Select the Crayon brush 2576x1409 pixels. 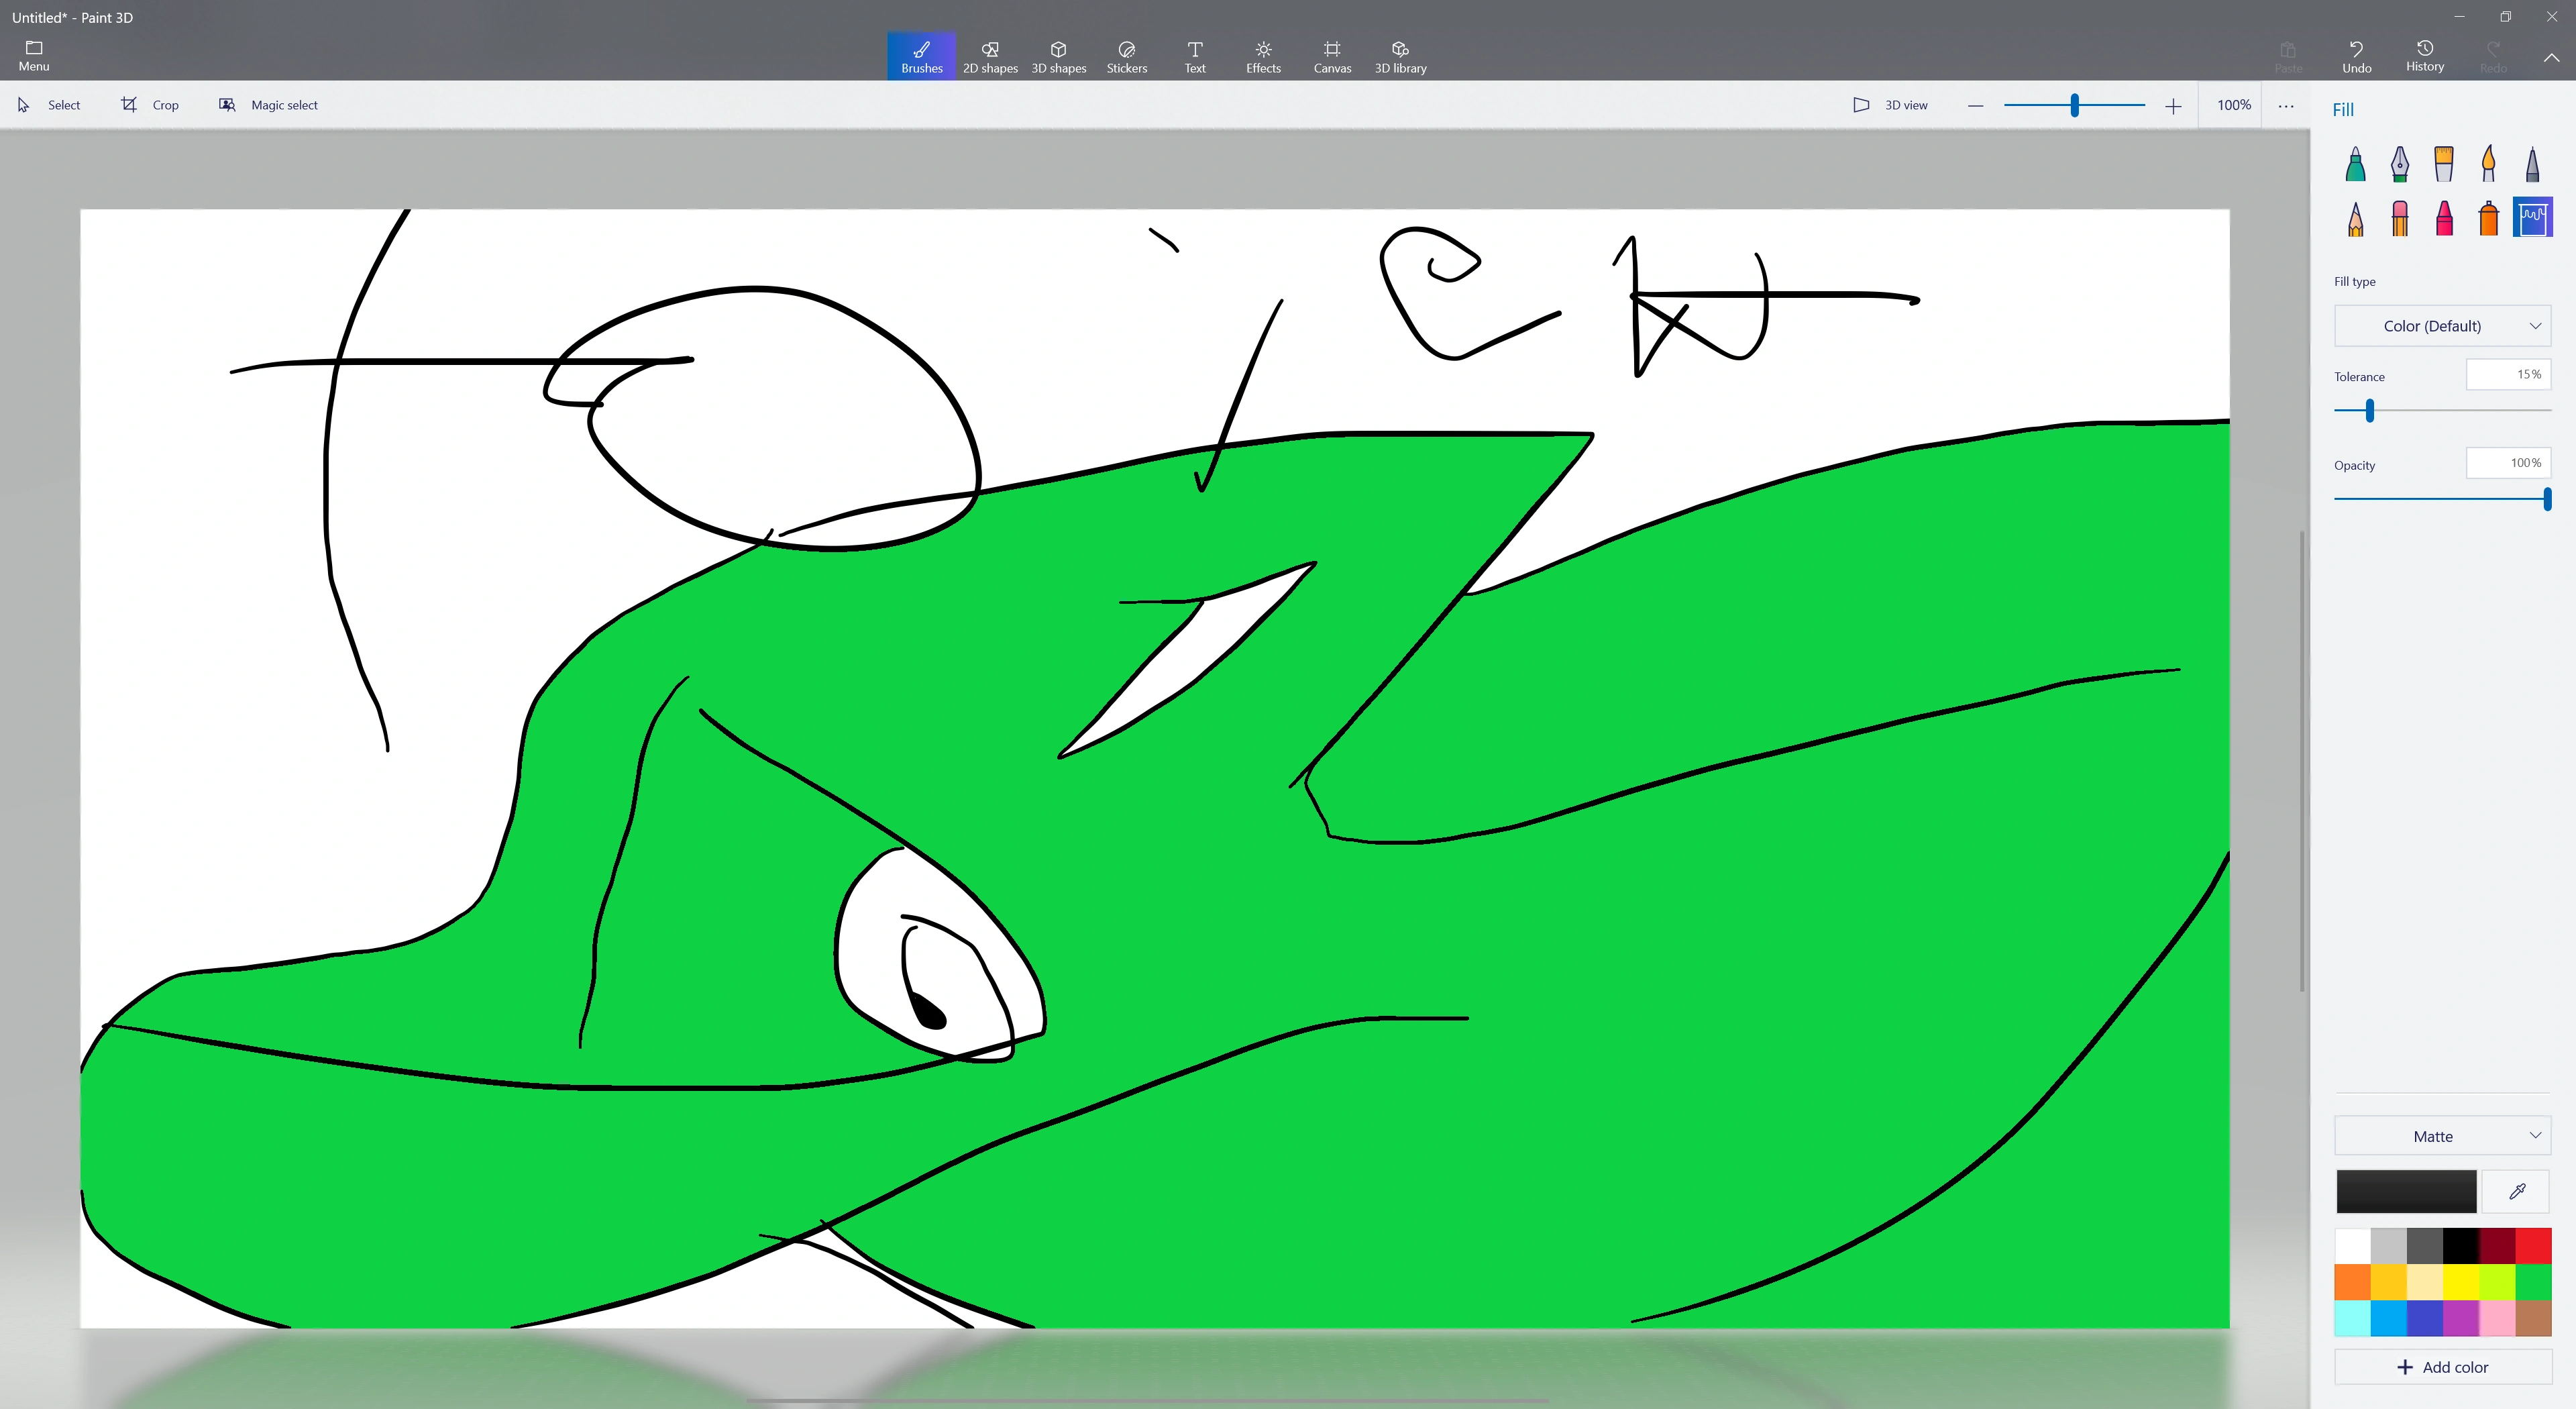point(2443,218)
